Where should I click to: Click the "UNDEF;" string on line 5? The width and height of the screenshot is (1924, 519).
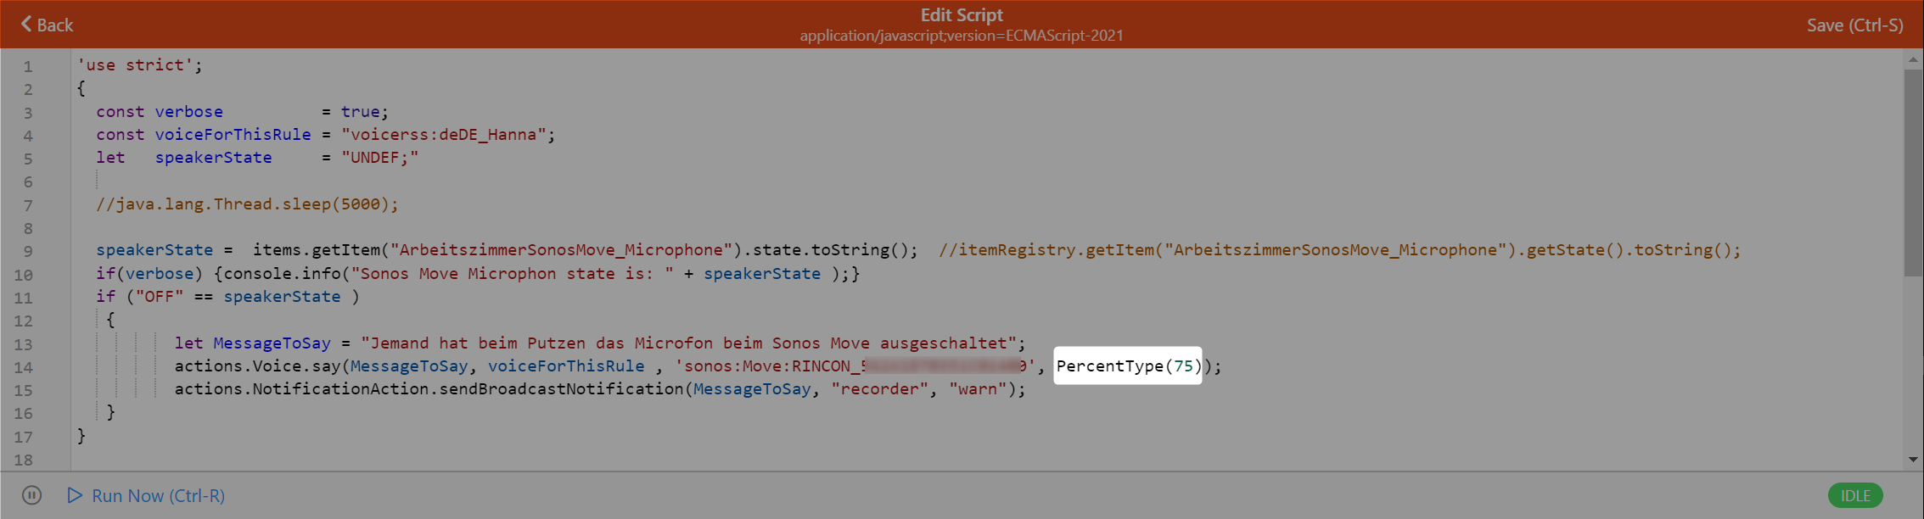click(379, 157)
